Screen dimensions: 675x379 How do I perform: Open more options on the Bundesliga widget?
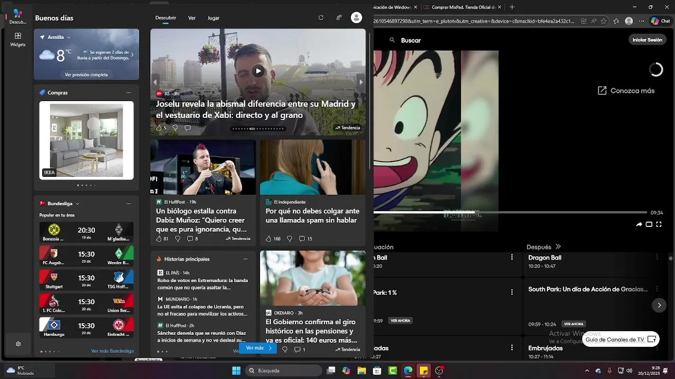click(129, 204)
